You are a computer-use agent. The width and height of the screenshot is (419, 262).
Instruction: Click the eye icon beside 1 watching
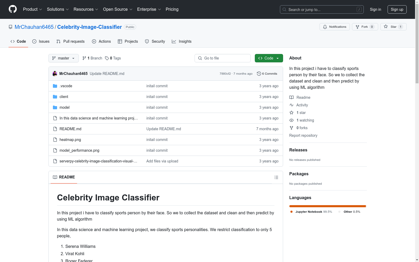(291, 120)
